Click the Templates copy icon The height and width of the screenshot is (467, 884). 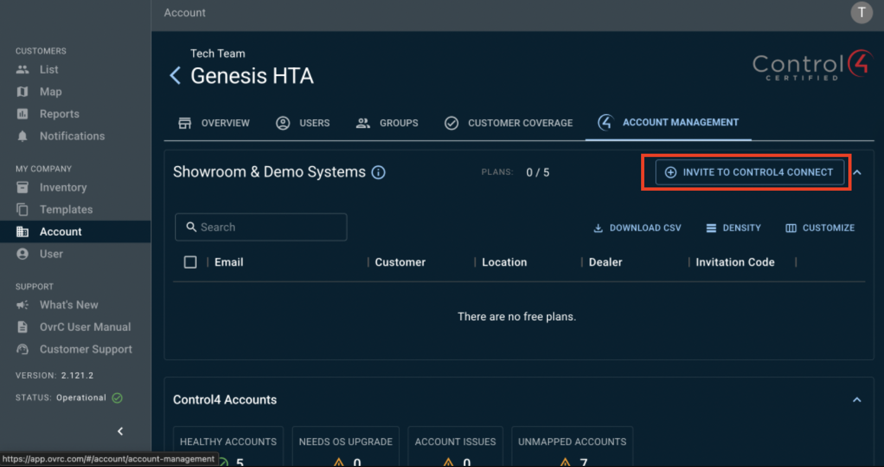(x=22, y=209)
